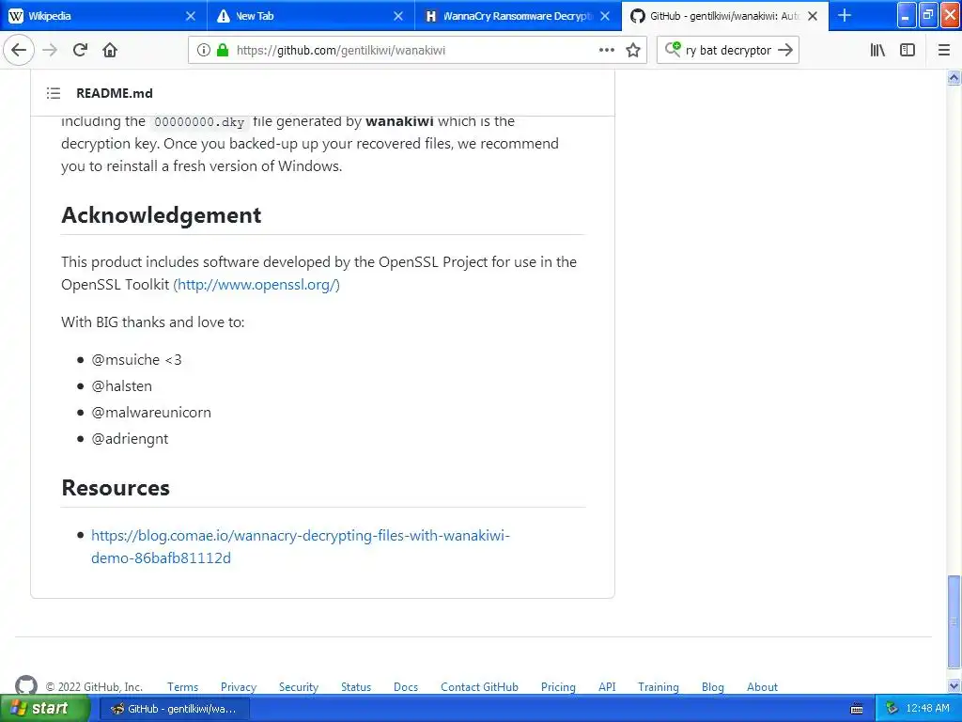Select the GitHub gentilkiwi/wanakiwi tab

725,16
